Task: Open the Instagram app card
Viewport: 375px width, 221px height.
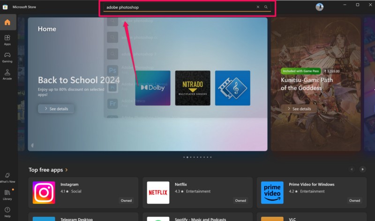Action: click(83, 192)
